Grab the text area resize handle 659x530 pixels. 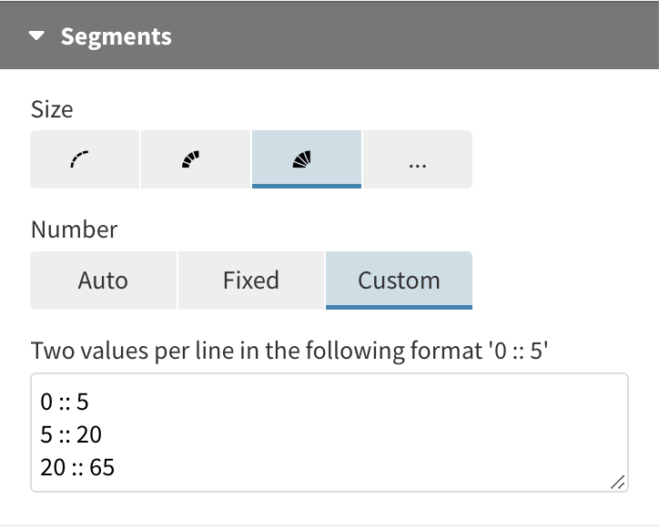pos(617,482)
